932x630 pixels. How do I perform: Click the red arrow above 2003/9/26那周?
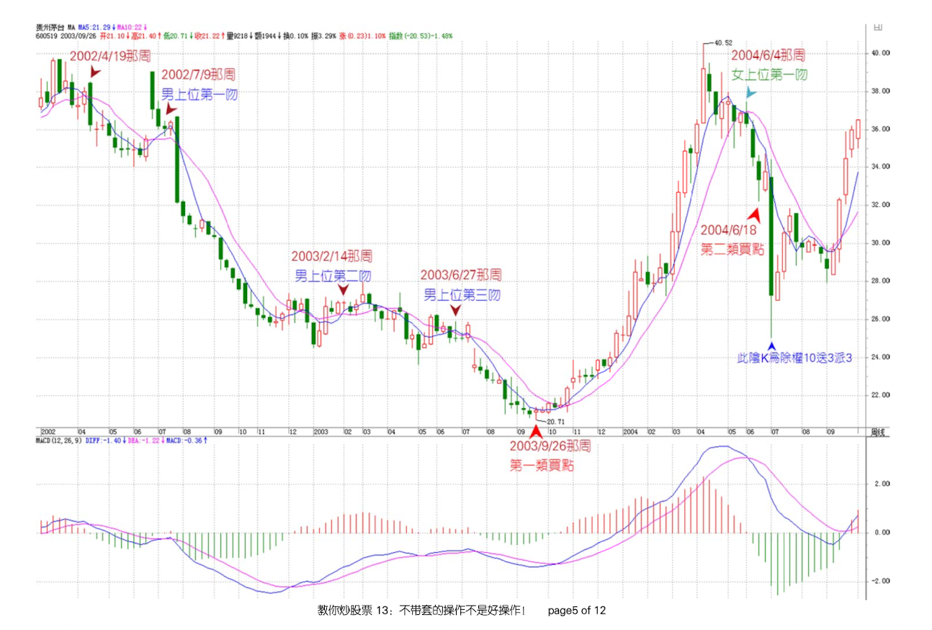point(536,431)
